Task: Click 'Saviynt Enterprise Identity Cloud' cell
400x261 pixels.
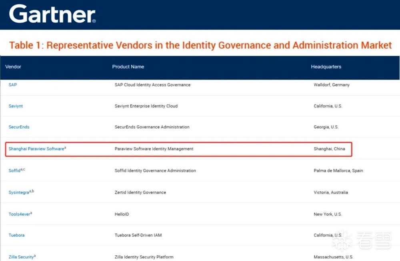Action: [146, 106]
